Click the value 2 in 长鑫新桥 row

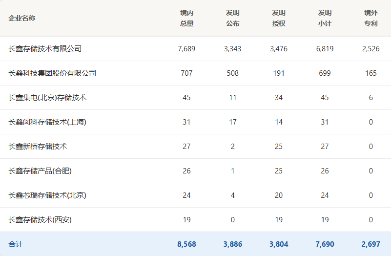(x=233, y=147)
